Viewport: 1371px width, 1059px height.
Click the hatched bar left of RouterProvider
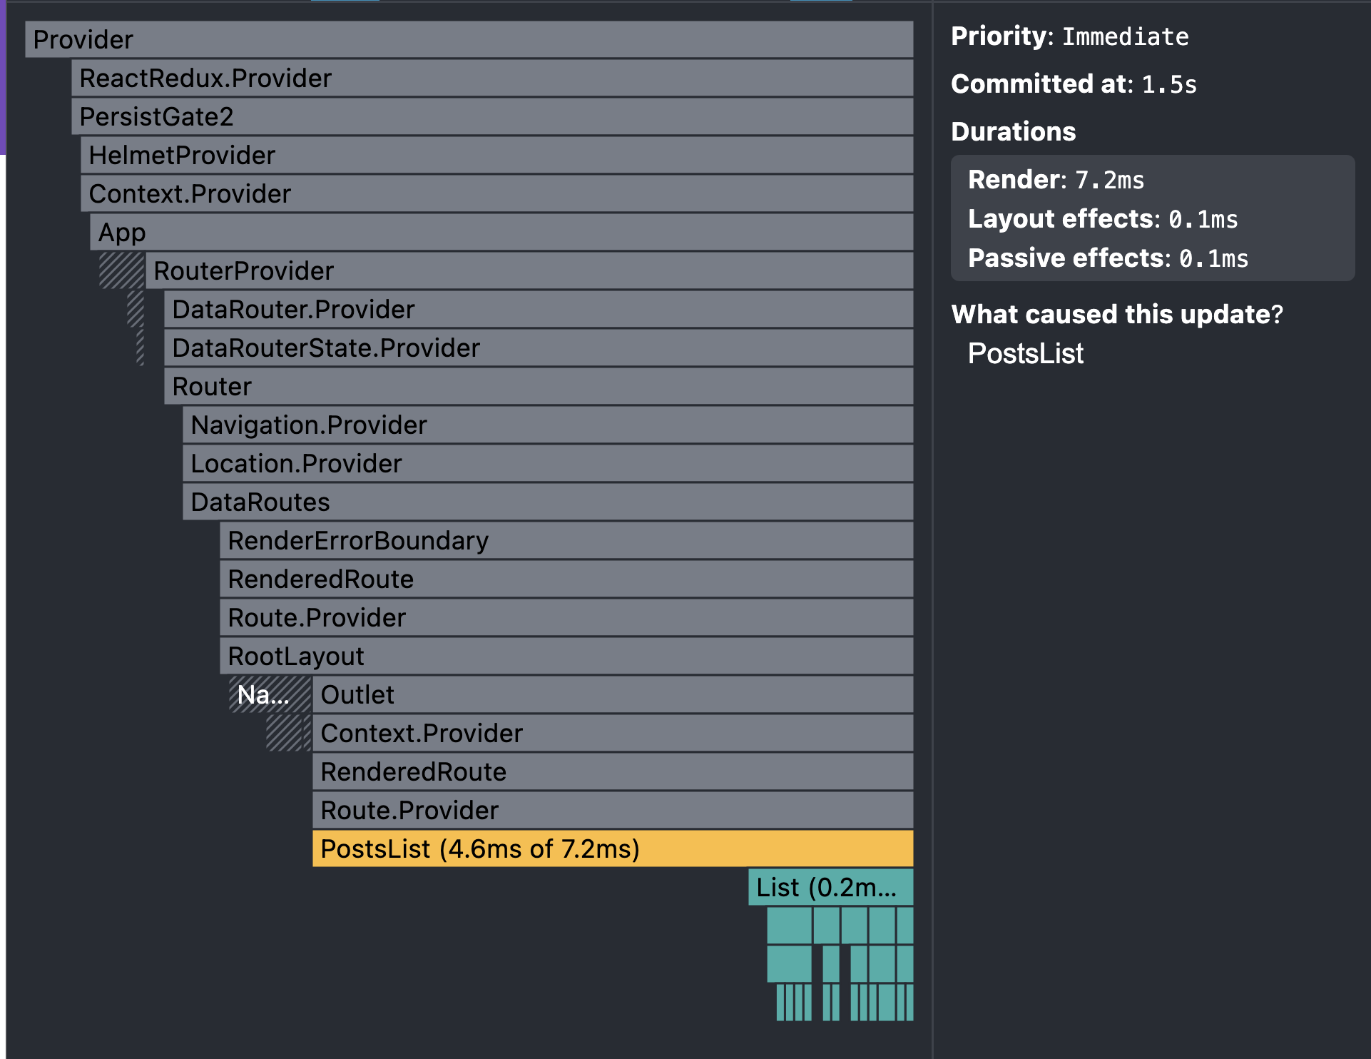pos(121,270)
